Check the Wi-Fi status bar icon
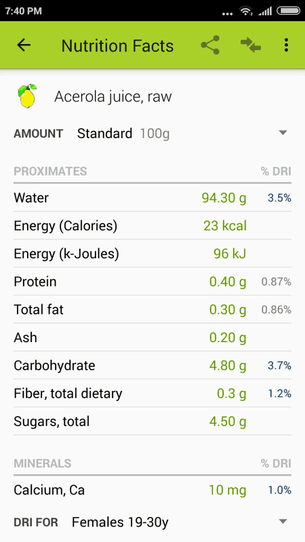The width and height of the screenshot is (305, 542). click(245, 11)
